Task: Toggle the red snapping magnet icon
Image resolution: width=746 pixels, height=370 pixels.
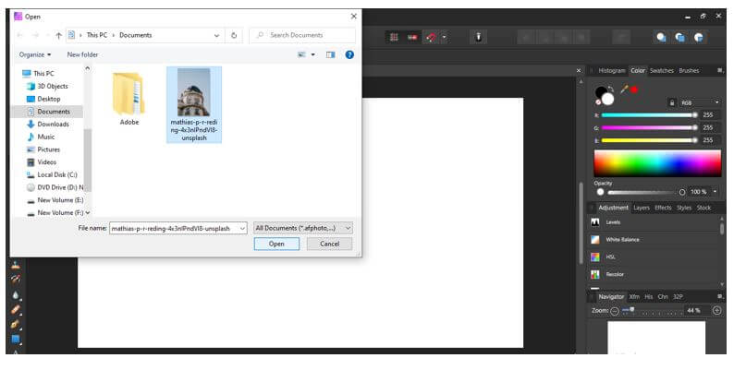Action: pyautogui.click(x=431, y=38)
